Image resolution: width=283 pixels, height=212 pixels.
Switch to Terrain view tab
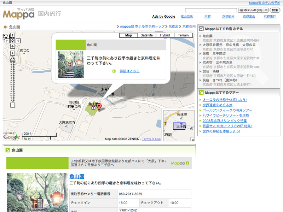[x=183, y=35]
